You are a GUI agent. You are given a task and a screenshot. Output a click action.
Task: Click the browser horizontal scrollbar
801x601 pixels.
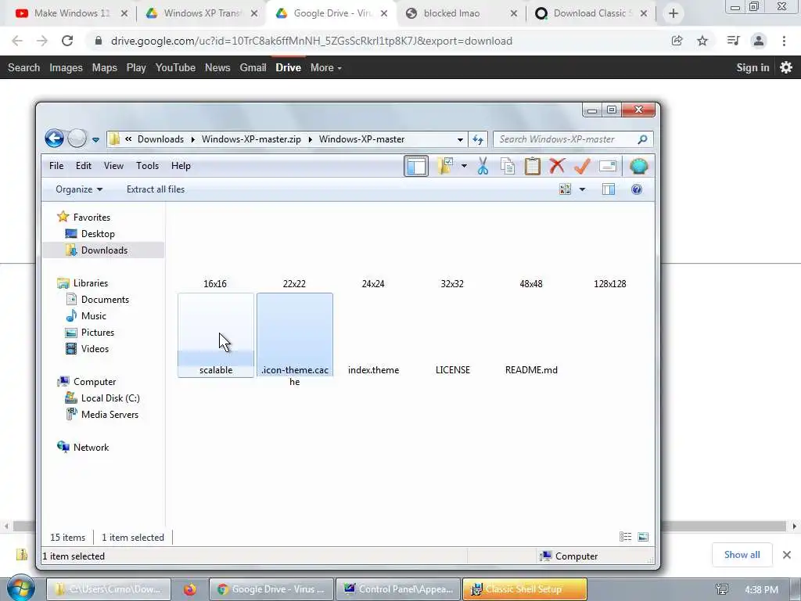(400, 526)
